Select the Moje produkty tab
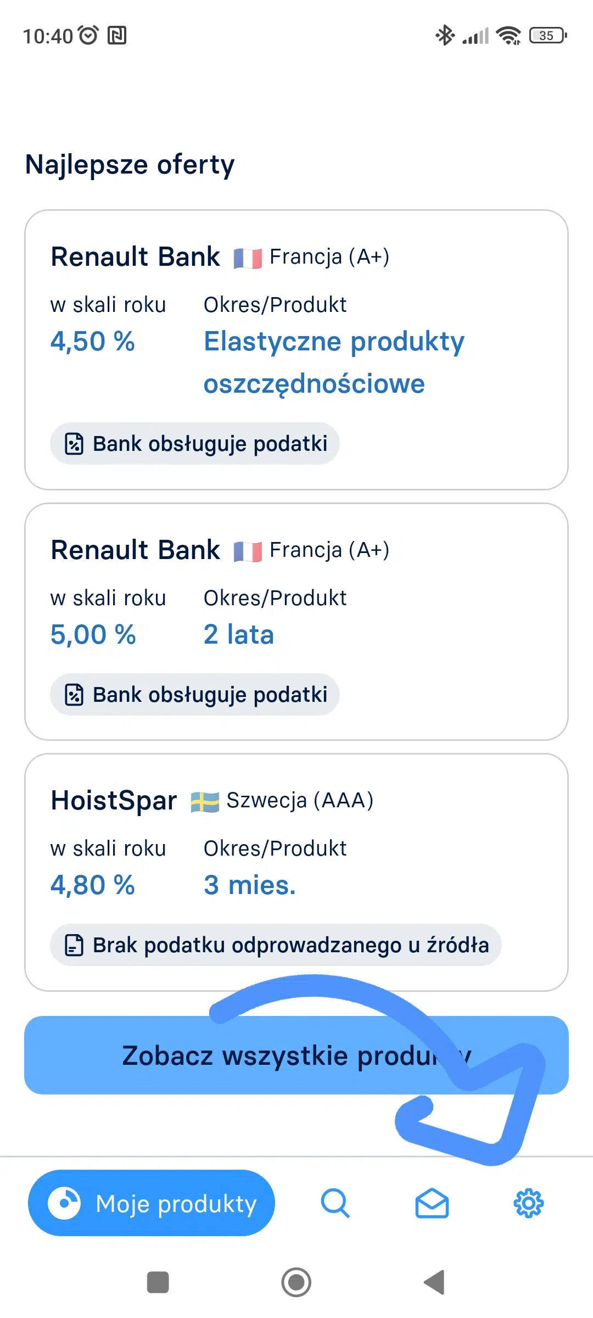The height and width of the screenshot is (1318, 593). (x=152, y=1203)
